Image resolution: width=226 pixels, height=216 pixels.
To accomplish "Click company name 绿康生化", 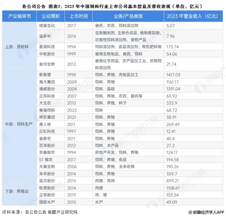I will coord(47,26).
